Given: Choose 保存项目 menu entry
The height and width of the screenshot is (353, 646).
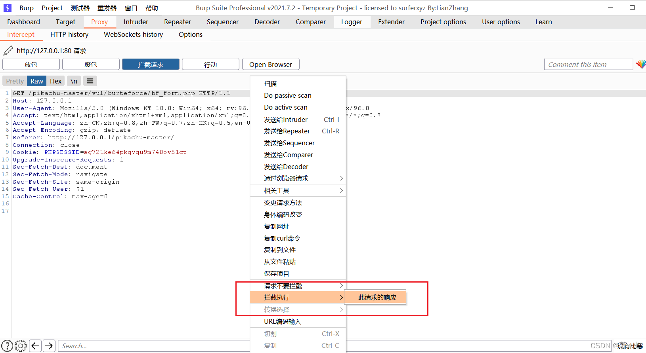Looking at the screenshot, I should click(298, 273).
